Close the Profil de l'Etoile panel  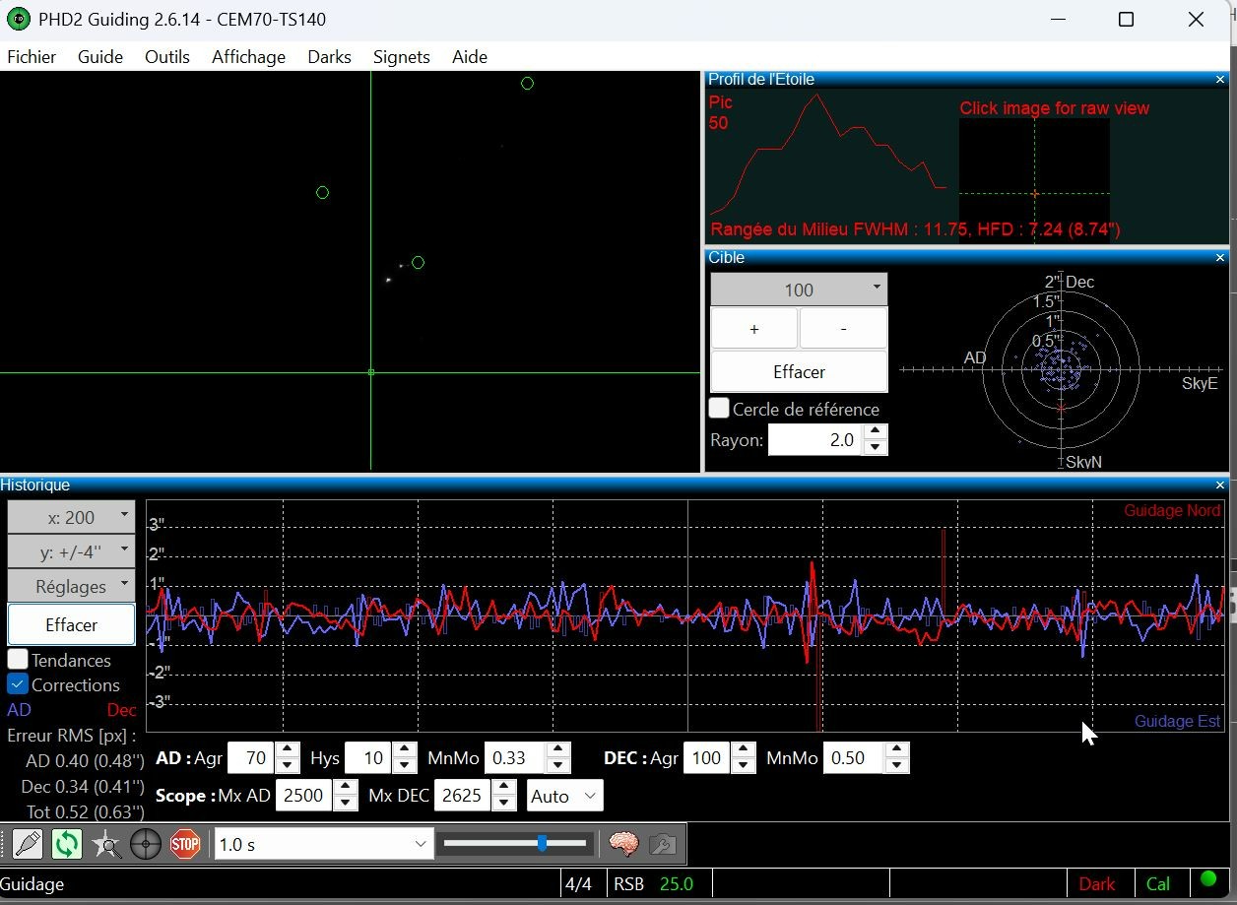coord(1220,79)
